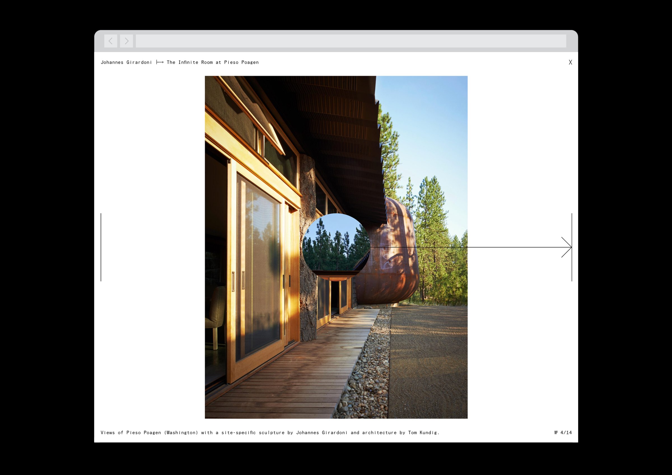Click 'Johannes Girardoni' inside the bottom caption
The image size is (672, 475).
322,432
